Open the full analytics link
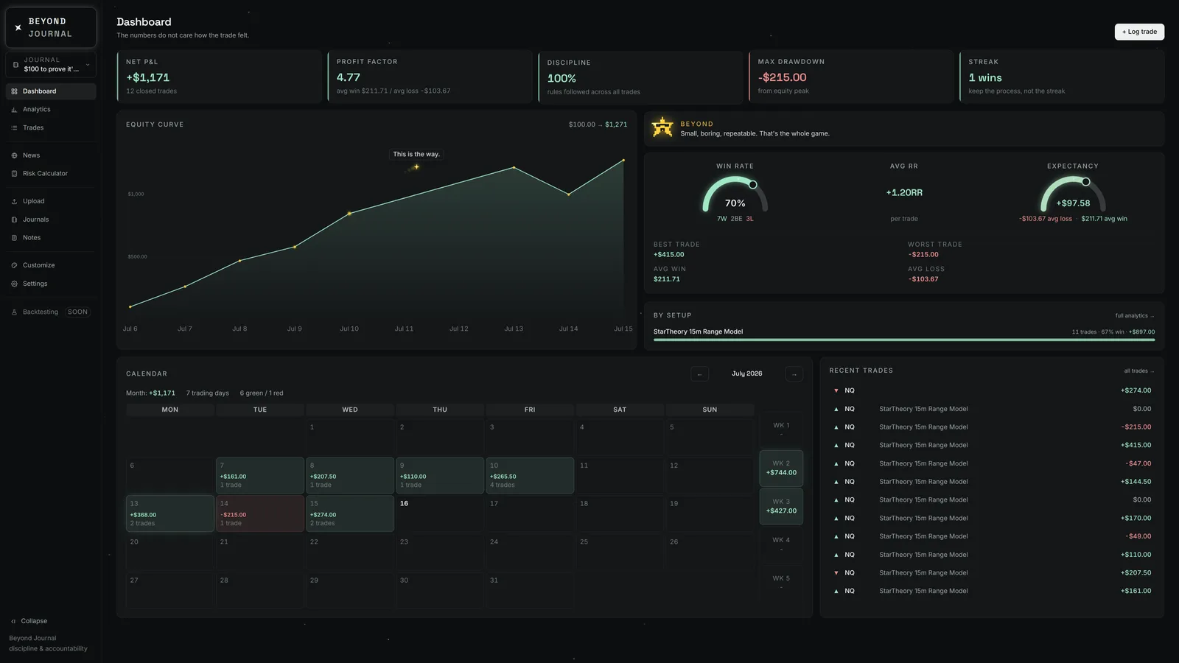 tap(1135, 316)
